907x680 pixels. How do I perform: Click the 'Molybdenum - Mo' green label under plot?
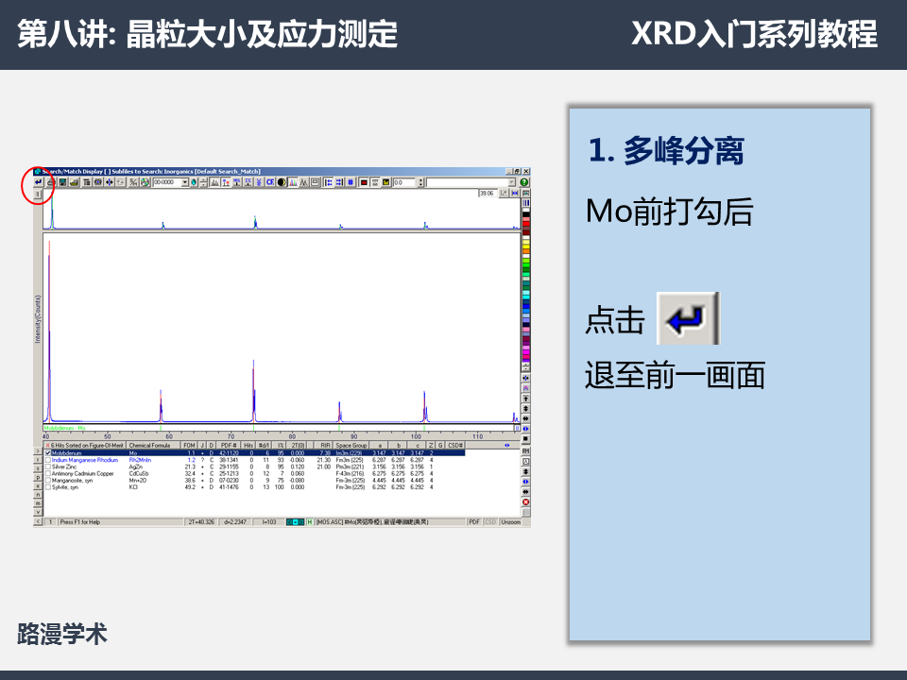point(65,428)
